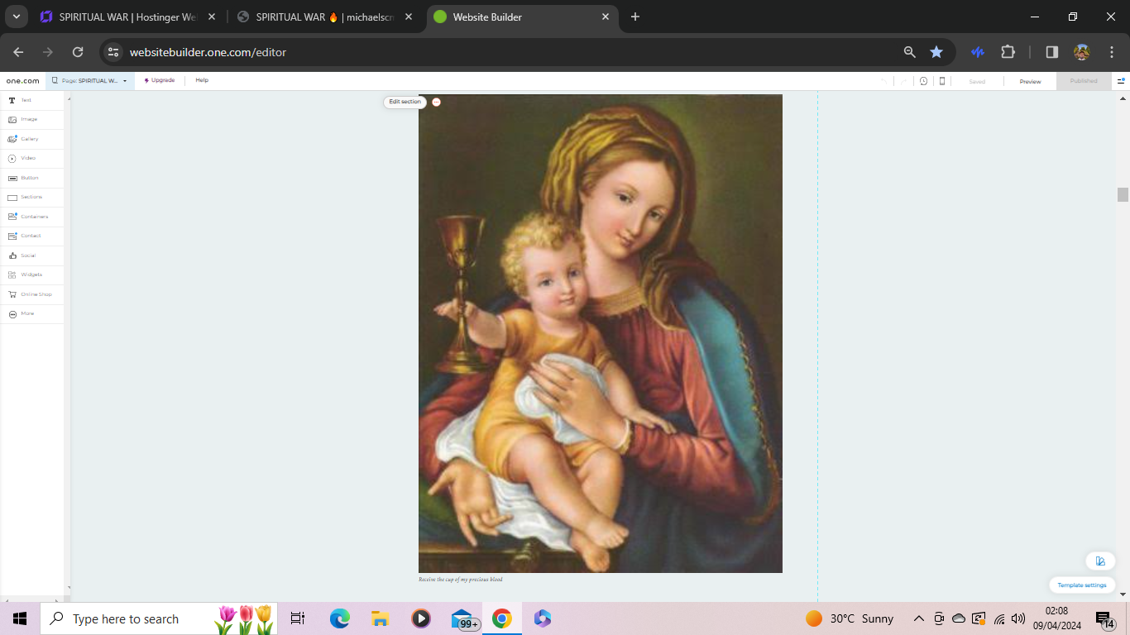Open the Social elements panel
The height and width of the screenshot is (635, 1130).
[x=27, y=255]
